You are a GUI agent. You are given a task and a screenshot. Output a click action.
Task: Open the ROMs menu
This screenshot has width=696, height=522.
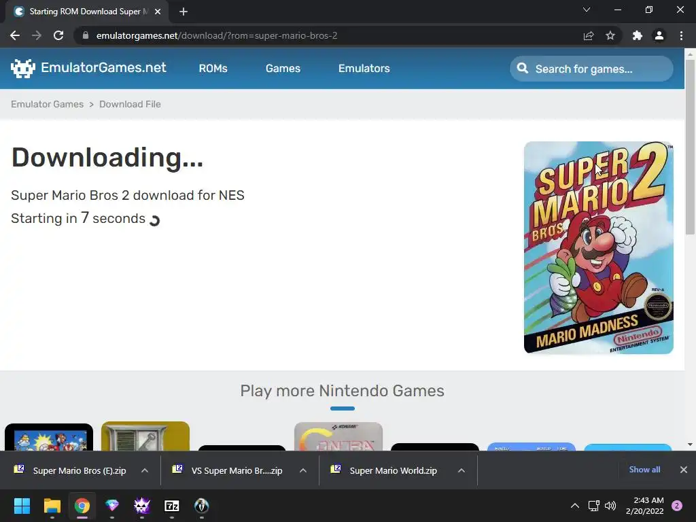[213, 69]
